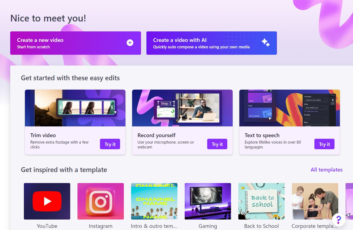Click 'Create a video with AI' button
The width and height of the screenshot is (353, 230).
coord(211,43)
